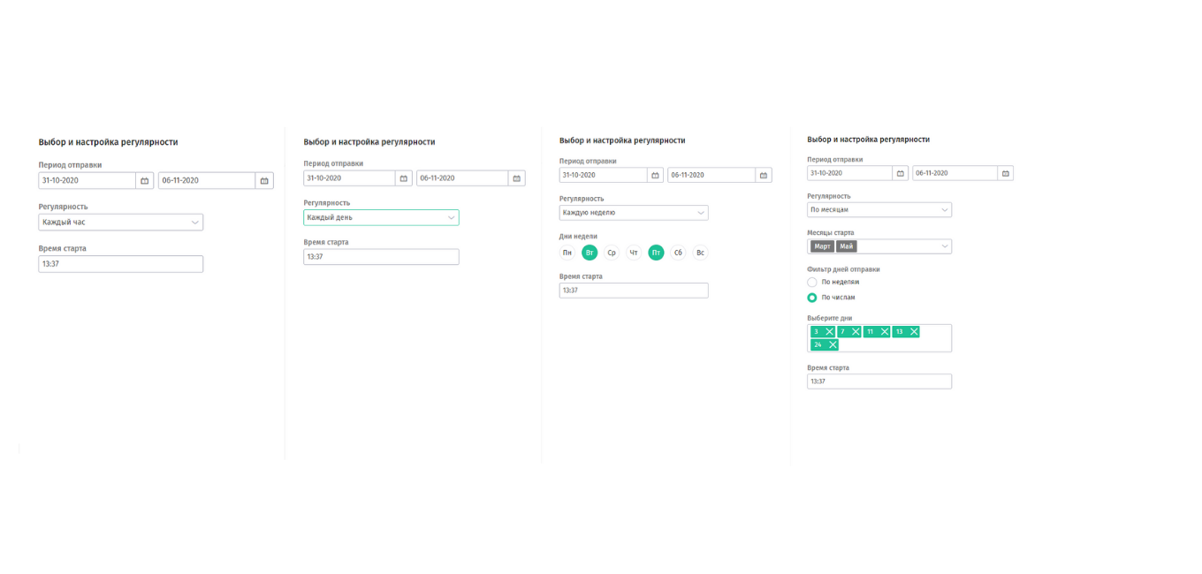
Task: Focus the Выберите дни multi-select box
Action: click(879, 338)
